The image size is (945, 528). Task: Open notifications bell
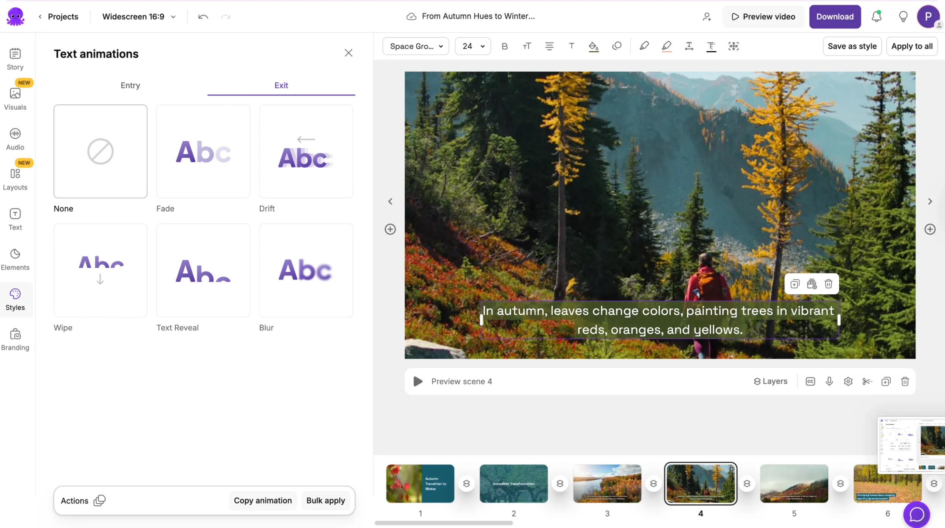tap(876, 17)
